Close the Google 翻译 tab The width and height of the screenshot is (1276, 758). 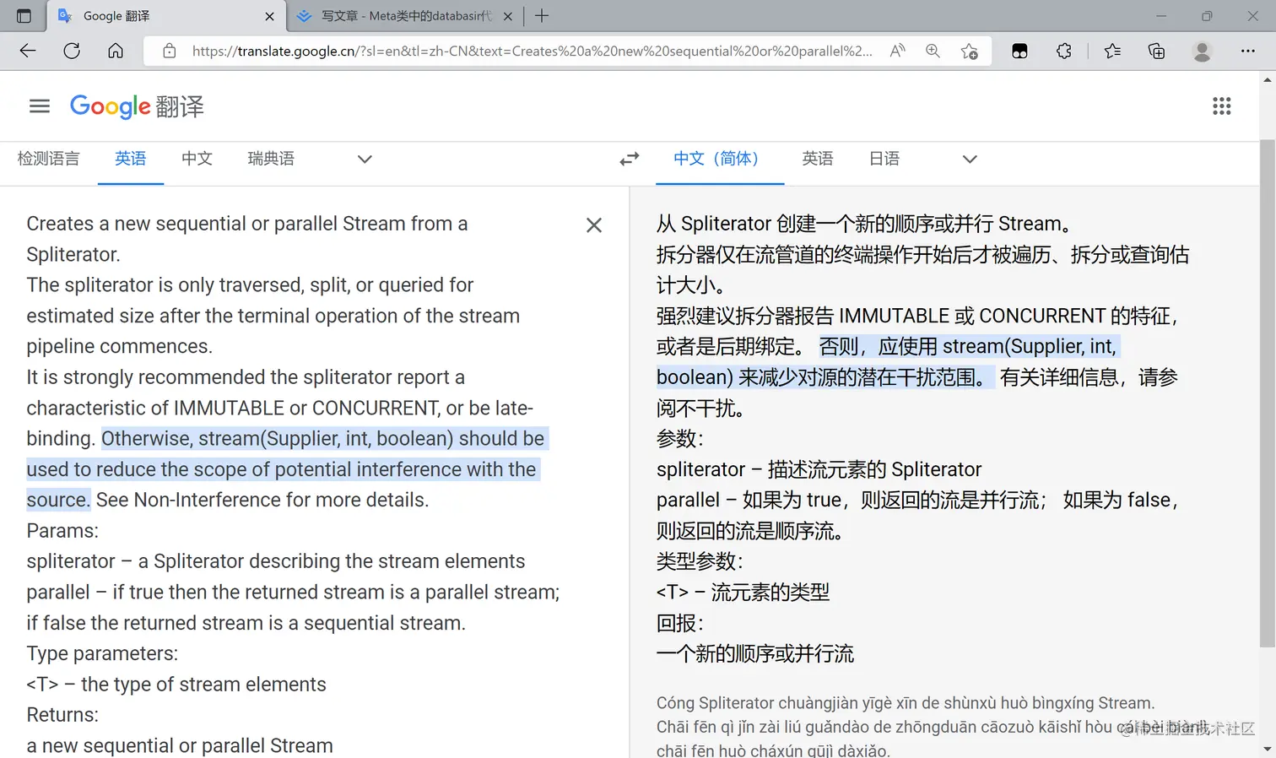269,16
